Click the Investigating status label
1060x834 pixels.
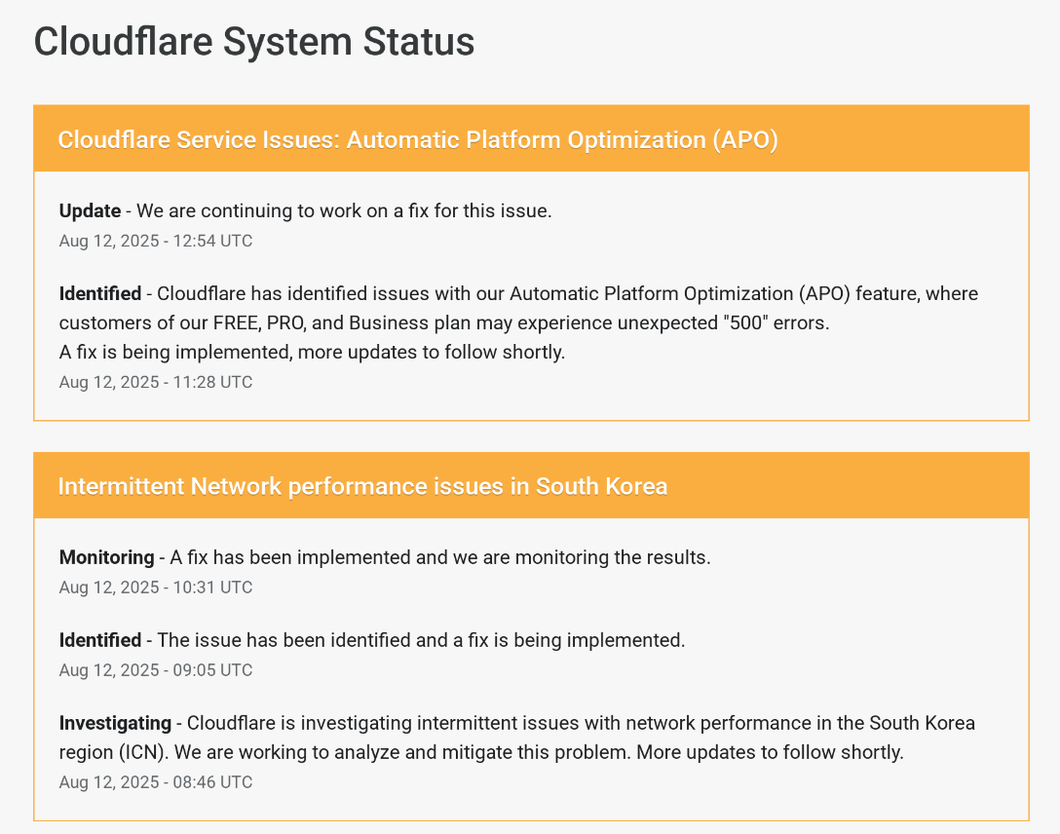pyautogui.click(x=115, y=723)
